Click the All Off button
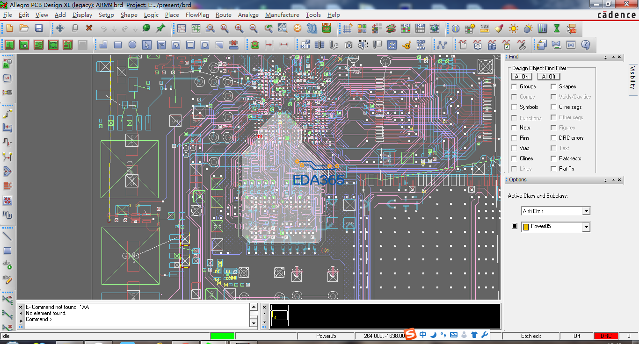The image size is (639, 344). click(x=549, y=77)
